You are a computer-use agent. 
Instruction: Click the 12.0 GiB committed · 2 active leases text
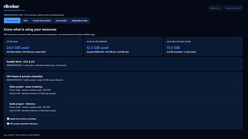coord(181,52)
